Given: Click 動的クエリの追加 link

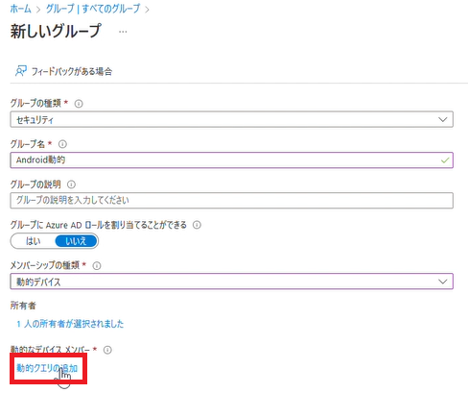Looking at the screenshot, I should pyautogui.click(x=47, y=368).
